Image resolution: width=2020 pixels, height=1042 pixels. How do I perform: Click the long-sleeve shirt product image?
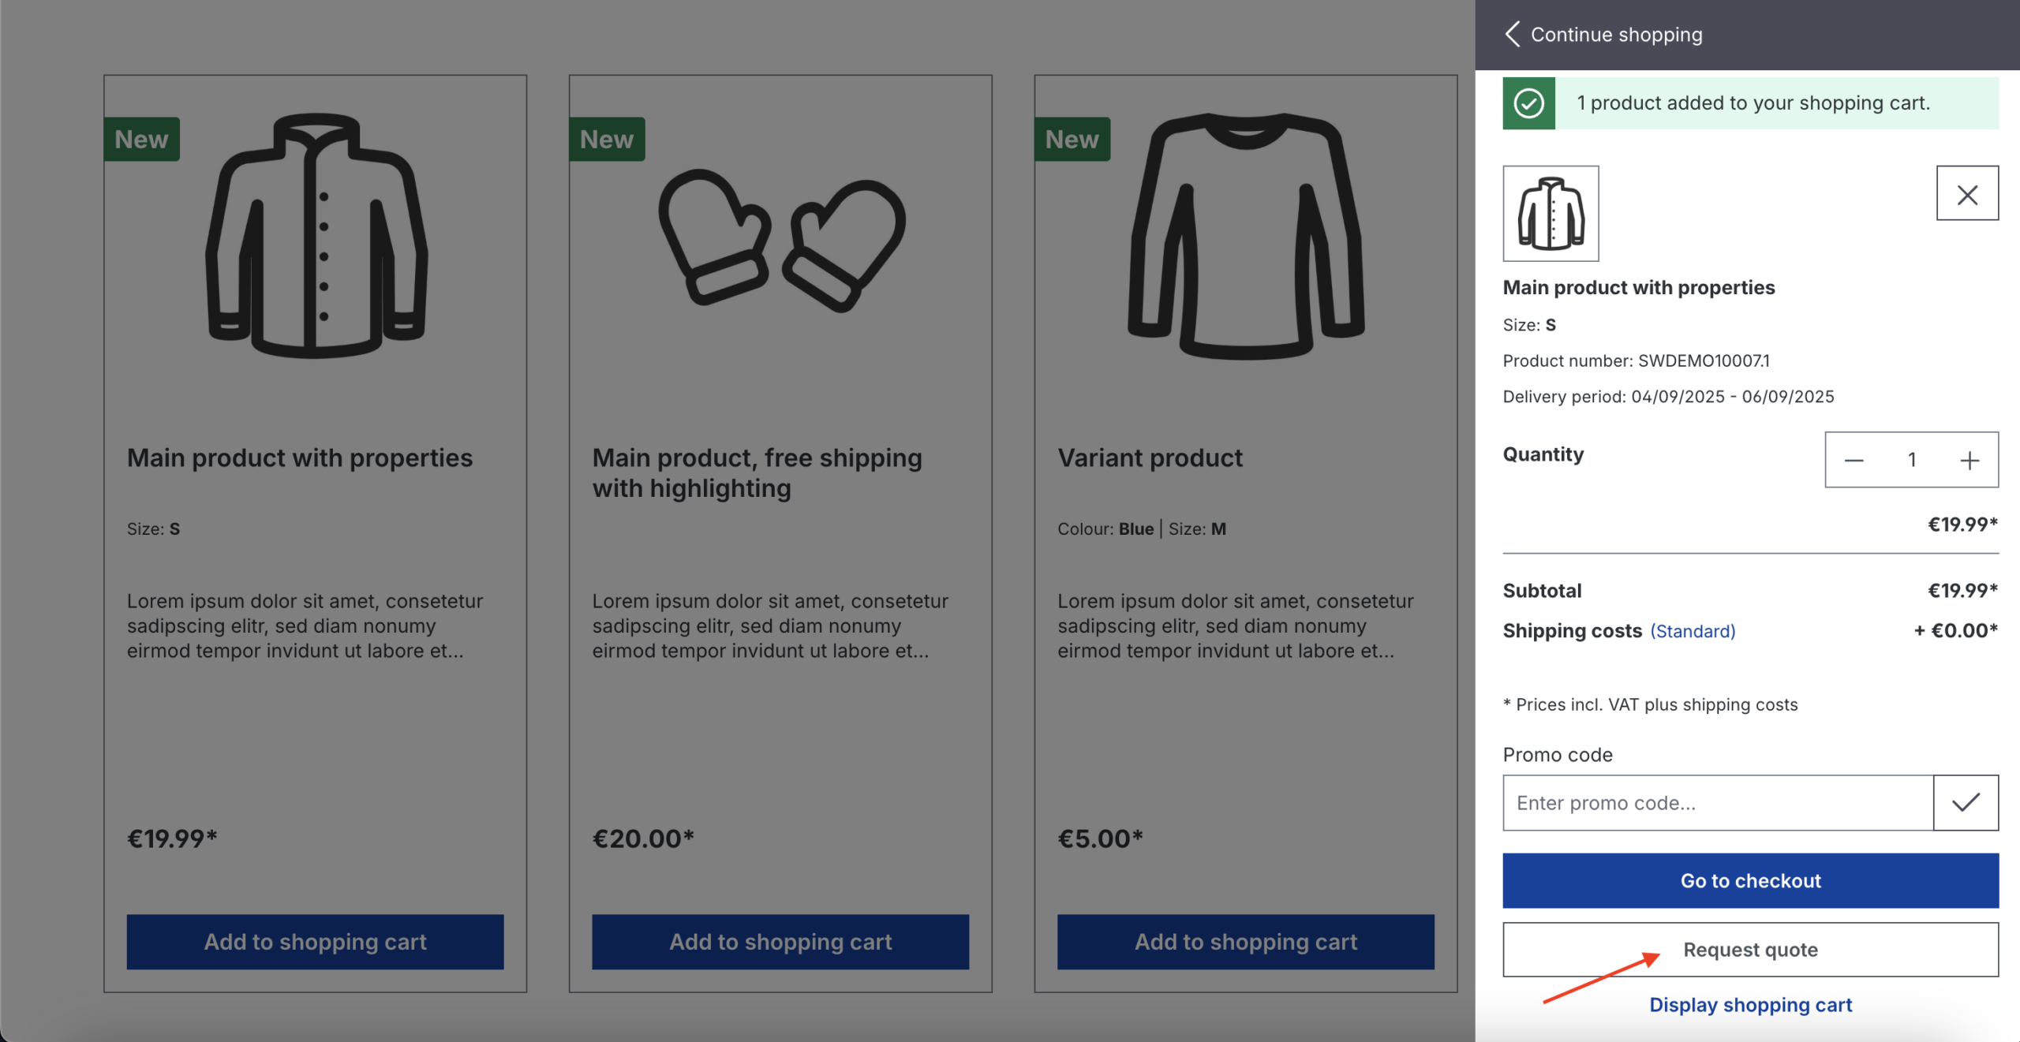(1246, 236)
